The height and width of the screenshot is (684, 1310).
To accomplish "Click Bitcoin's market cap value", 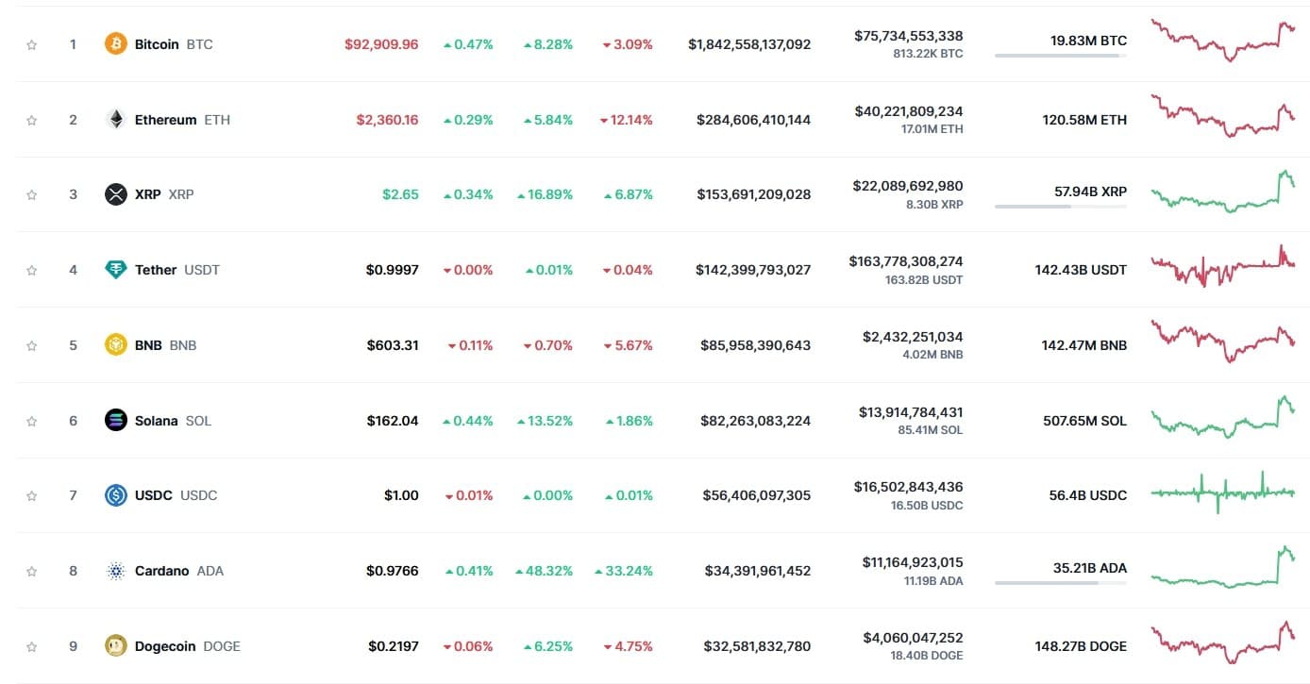I will (x=748, y=44).
